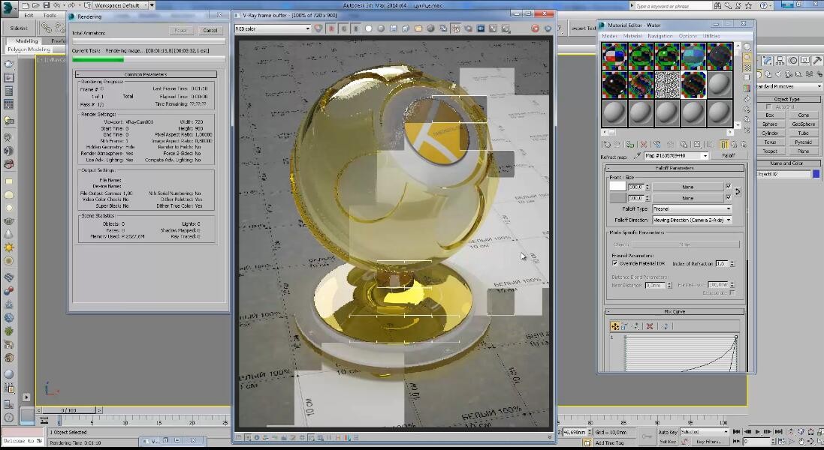
Task: Click the Set Key button
Action: coord(668,442)
